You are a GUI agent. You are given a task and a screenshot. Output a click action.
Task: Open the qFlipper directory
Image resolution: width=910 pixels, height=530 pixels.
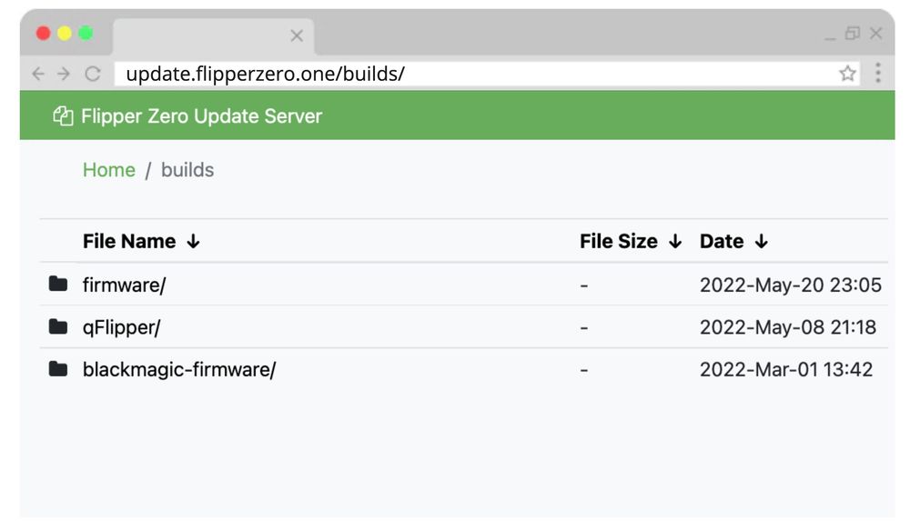click(120, 327)
